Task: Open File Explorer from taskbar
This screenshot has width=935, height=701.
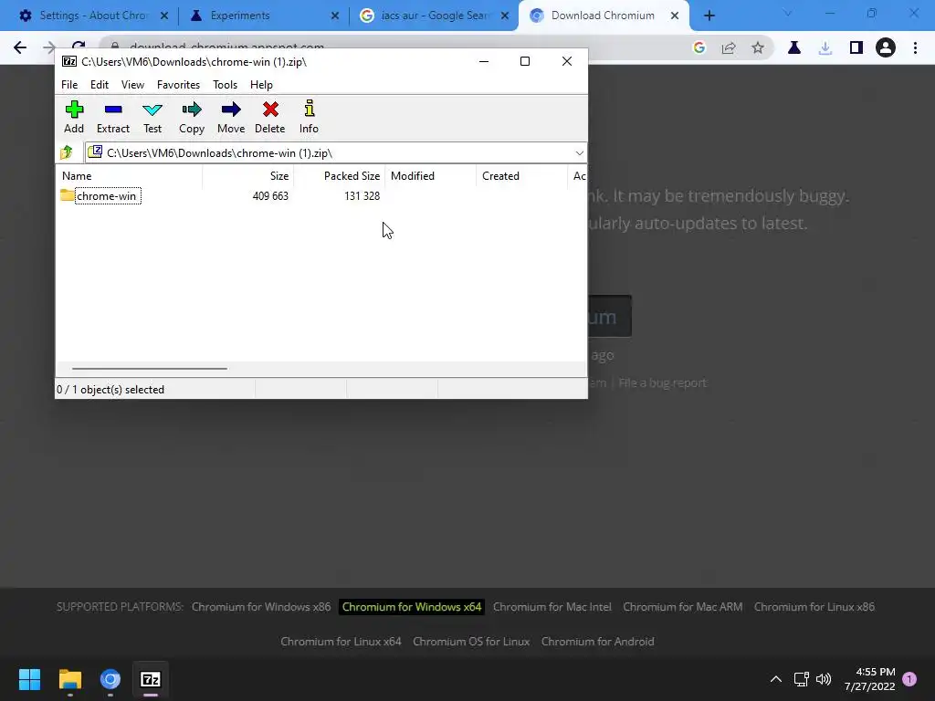Action: [x=69, y=679]
